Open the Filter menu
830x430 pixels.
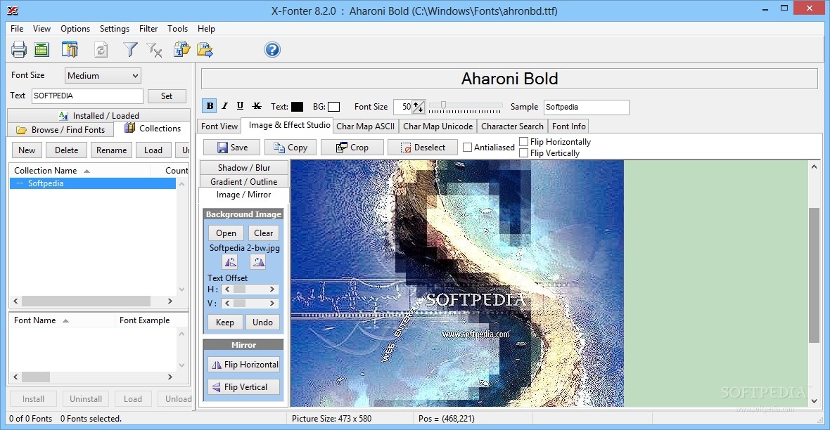[148, 29]
